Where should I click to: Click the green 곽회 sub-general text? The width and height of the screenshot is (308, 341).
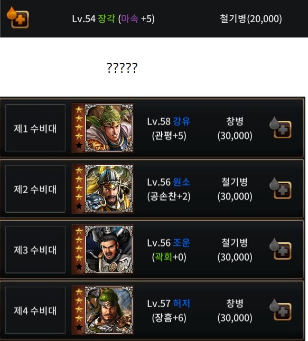(163, 257)
